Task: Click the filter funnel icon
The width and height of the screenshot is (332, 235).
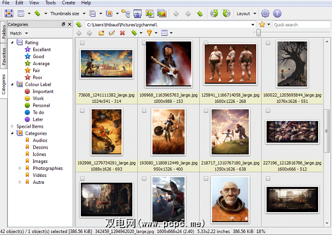Action: click(149, 33)
